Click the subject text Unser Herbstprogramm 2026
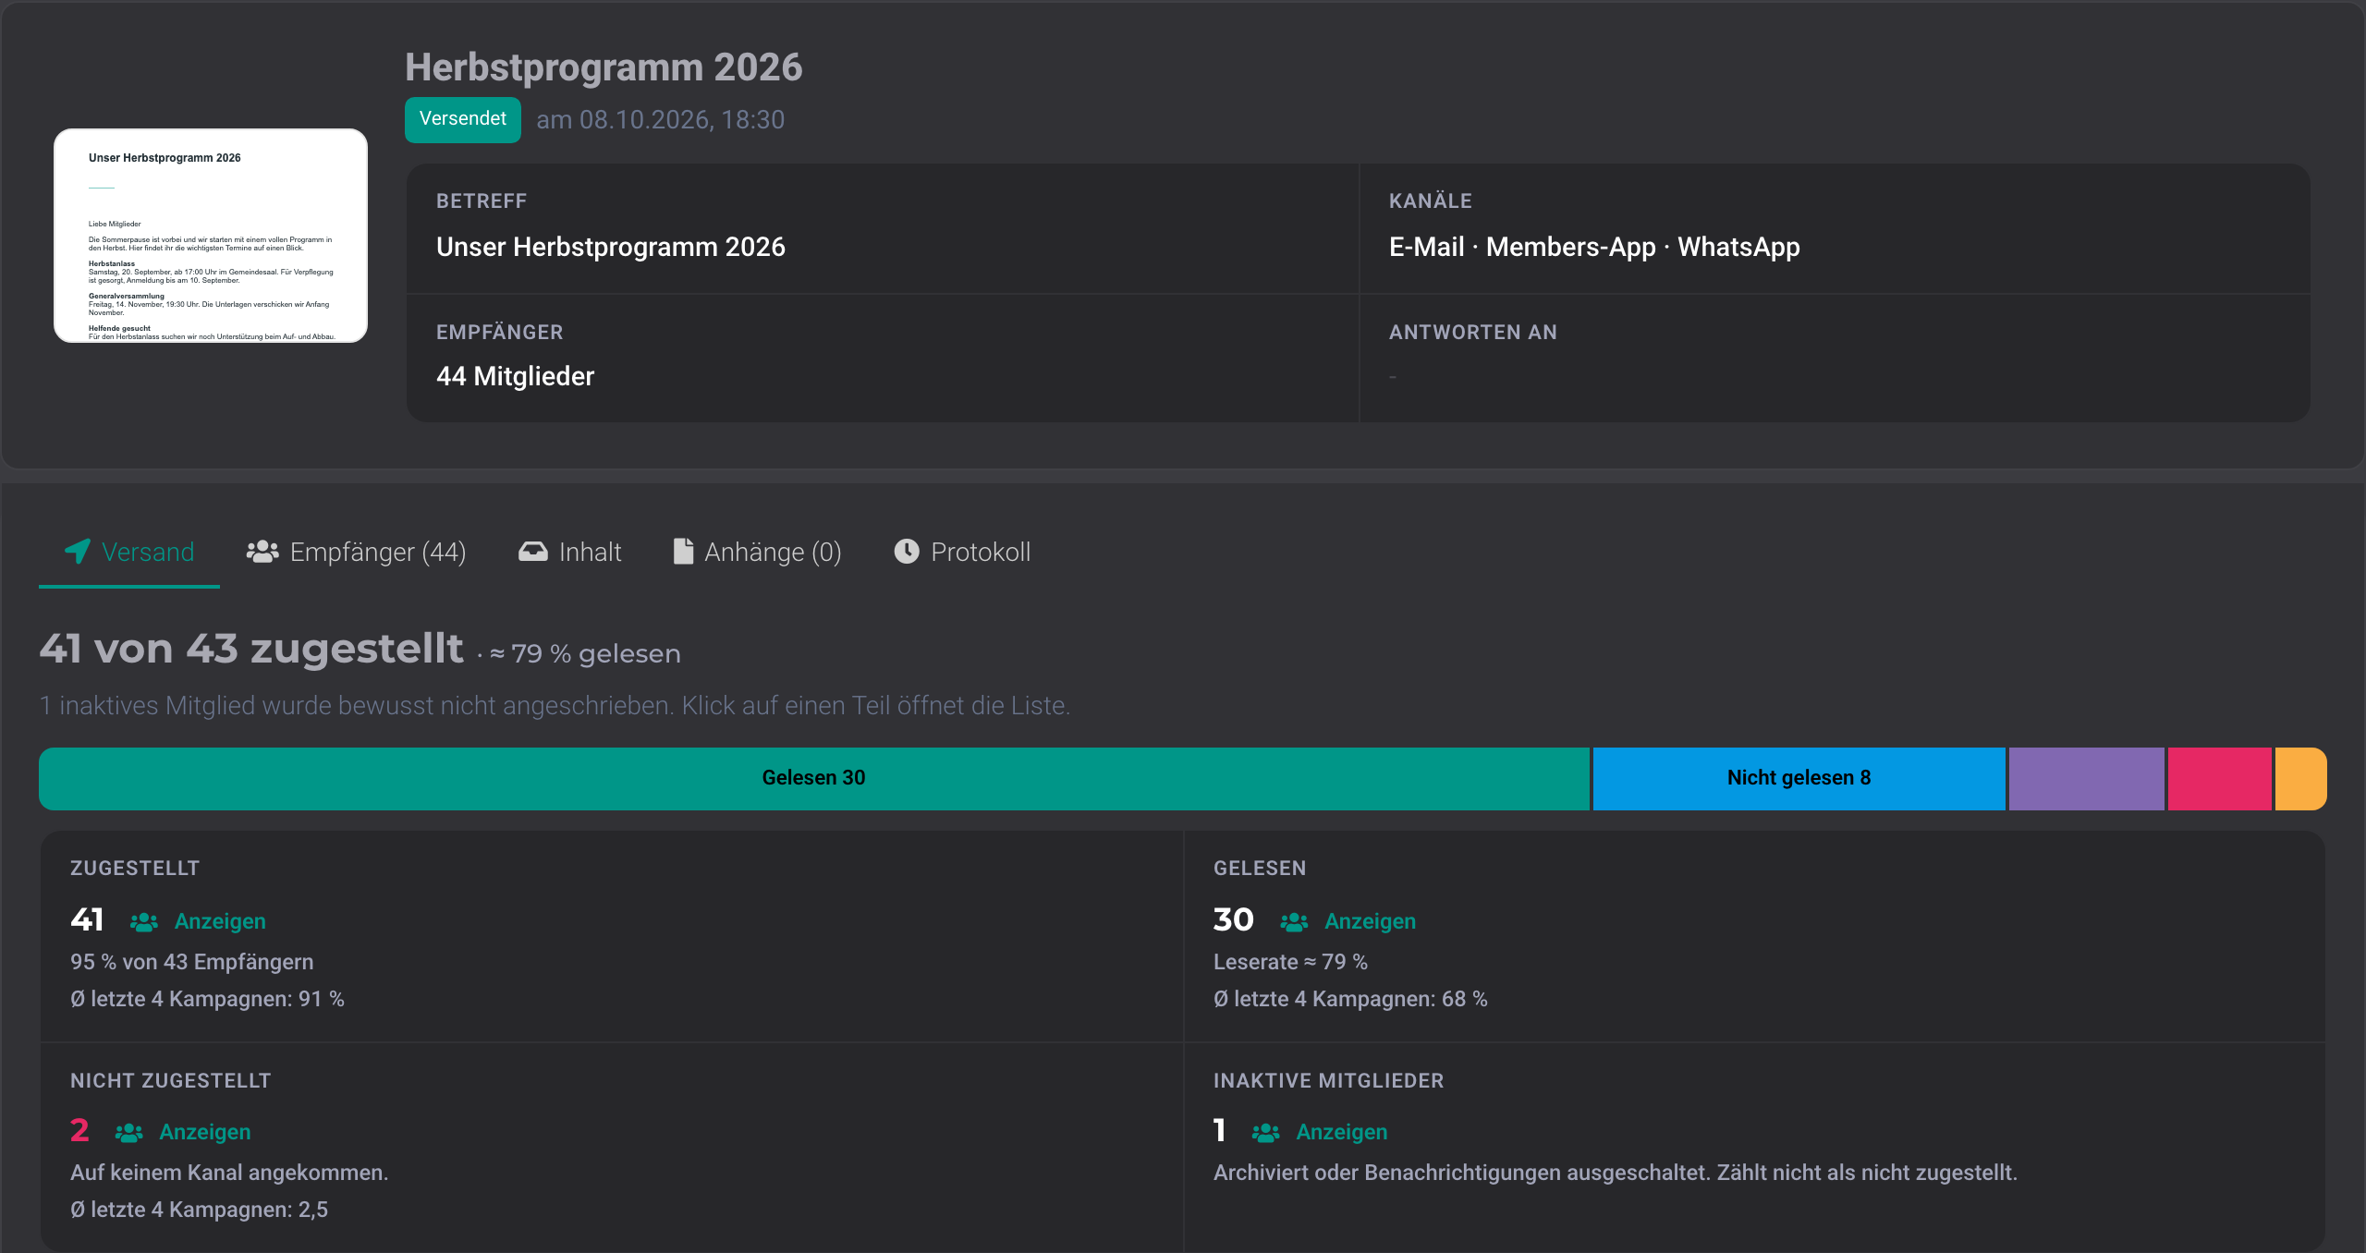2366x1253 pixels. pyautogui.click(x=611, y=247)
